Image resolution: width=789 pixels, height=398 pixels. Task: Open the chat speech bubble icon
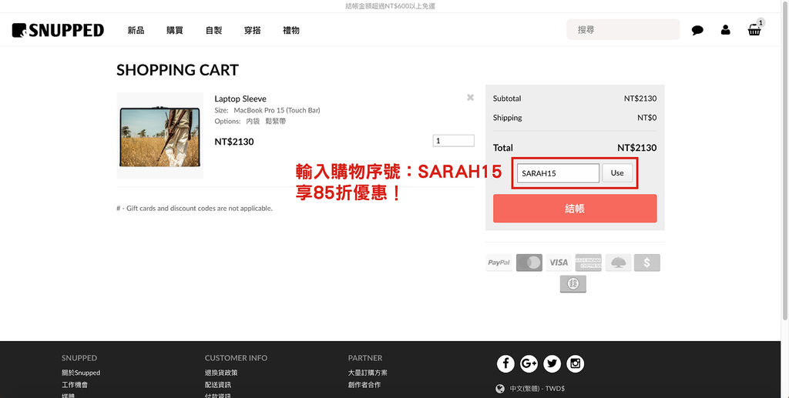pyautogui.click(x=697, y=30)
